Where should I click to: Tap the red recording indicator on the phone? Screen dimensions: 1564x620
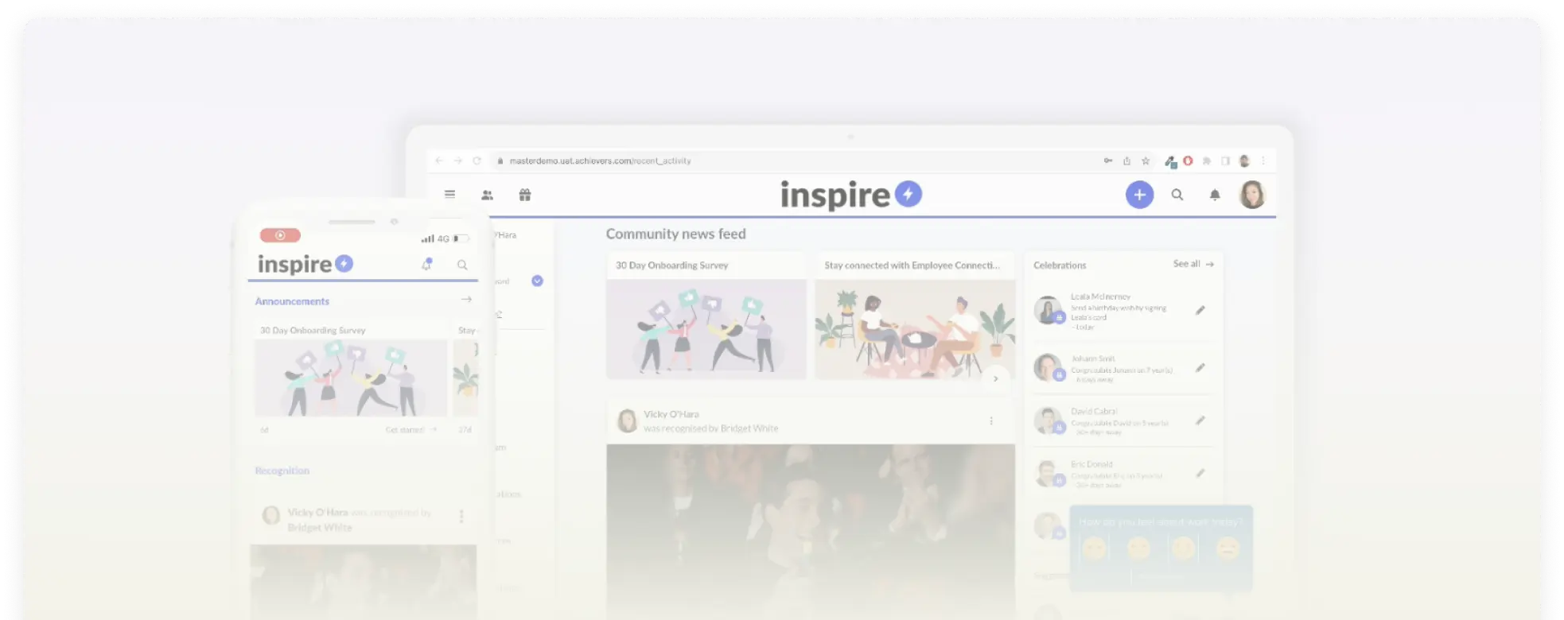click(280, 235)
